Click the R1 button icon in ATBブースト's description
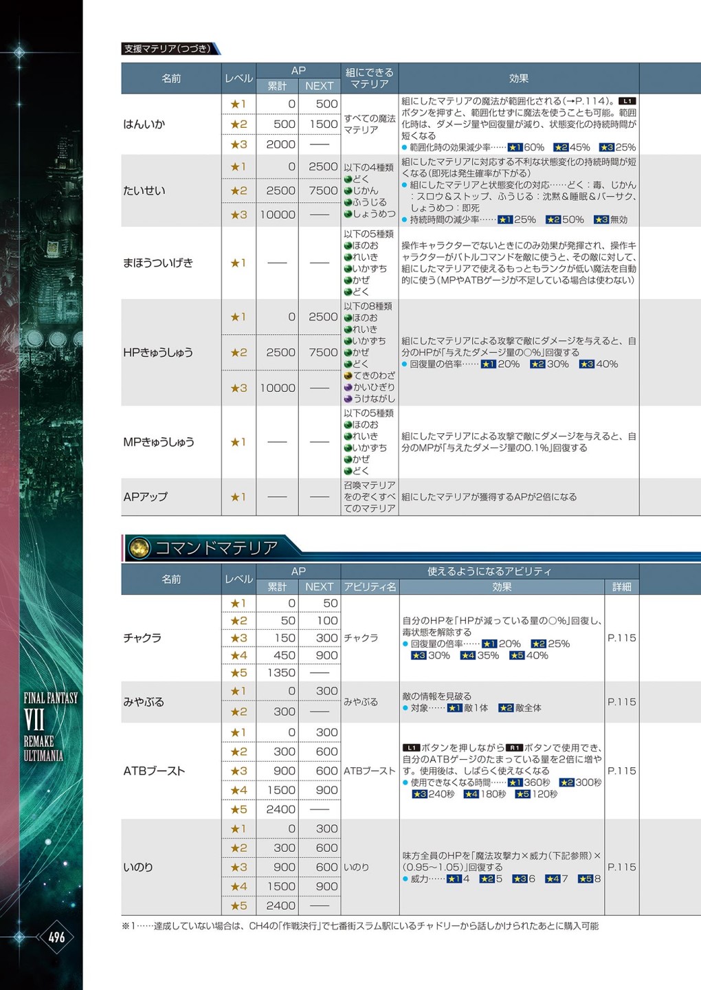Screen dimensions: 701x990 point(514,748)
